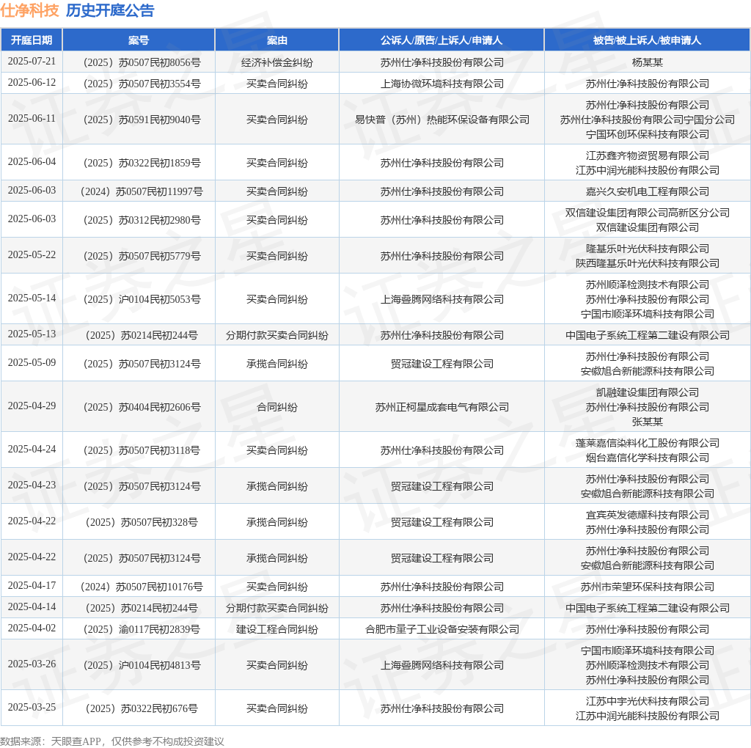Select the 案号 column header
Screen dimensions: 751x748
[x=139, y=40]
